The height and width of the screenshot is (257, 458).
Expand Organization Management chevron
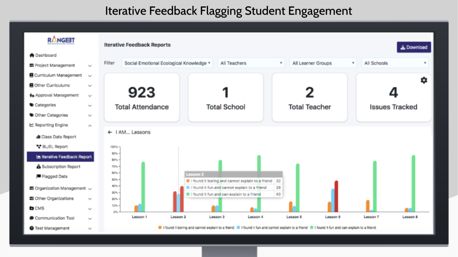[90, 189]
